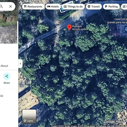Select the Polvorín place label
Image resolution: width=127 pixels, height=127 pixels.
pos(77,26)
